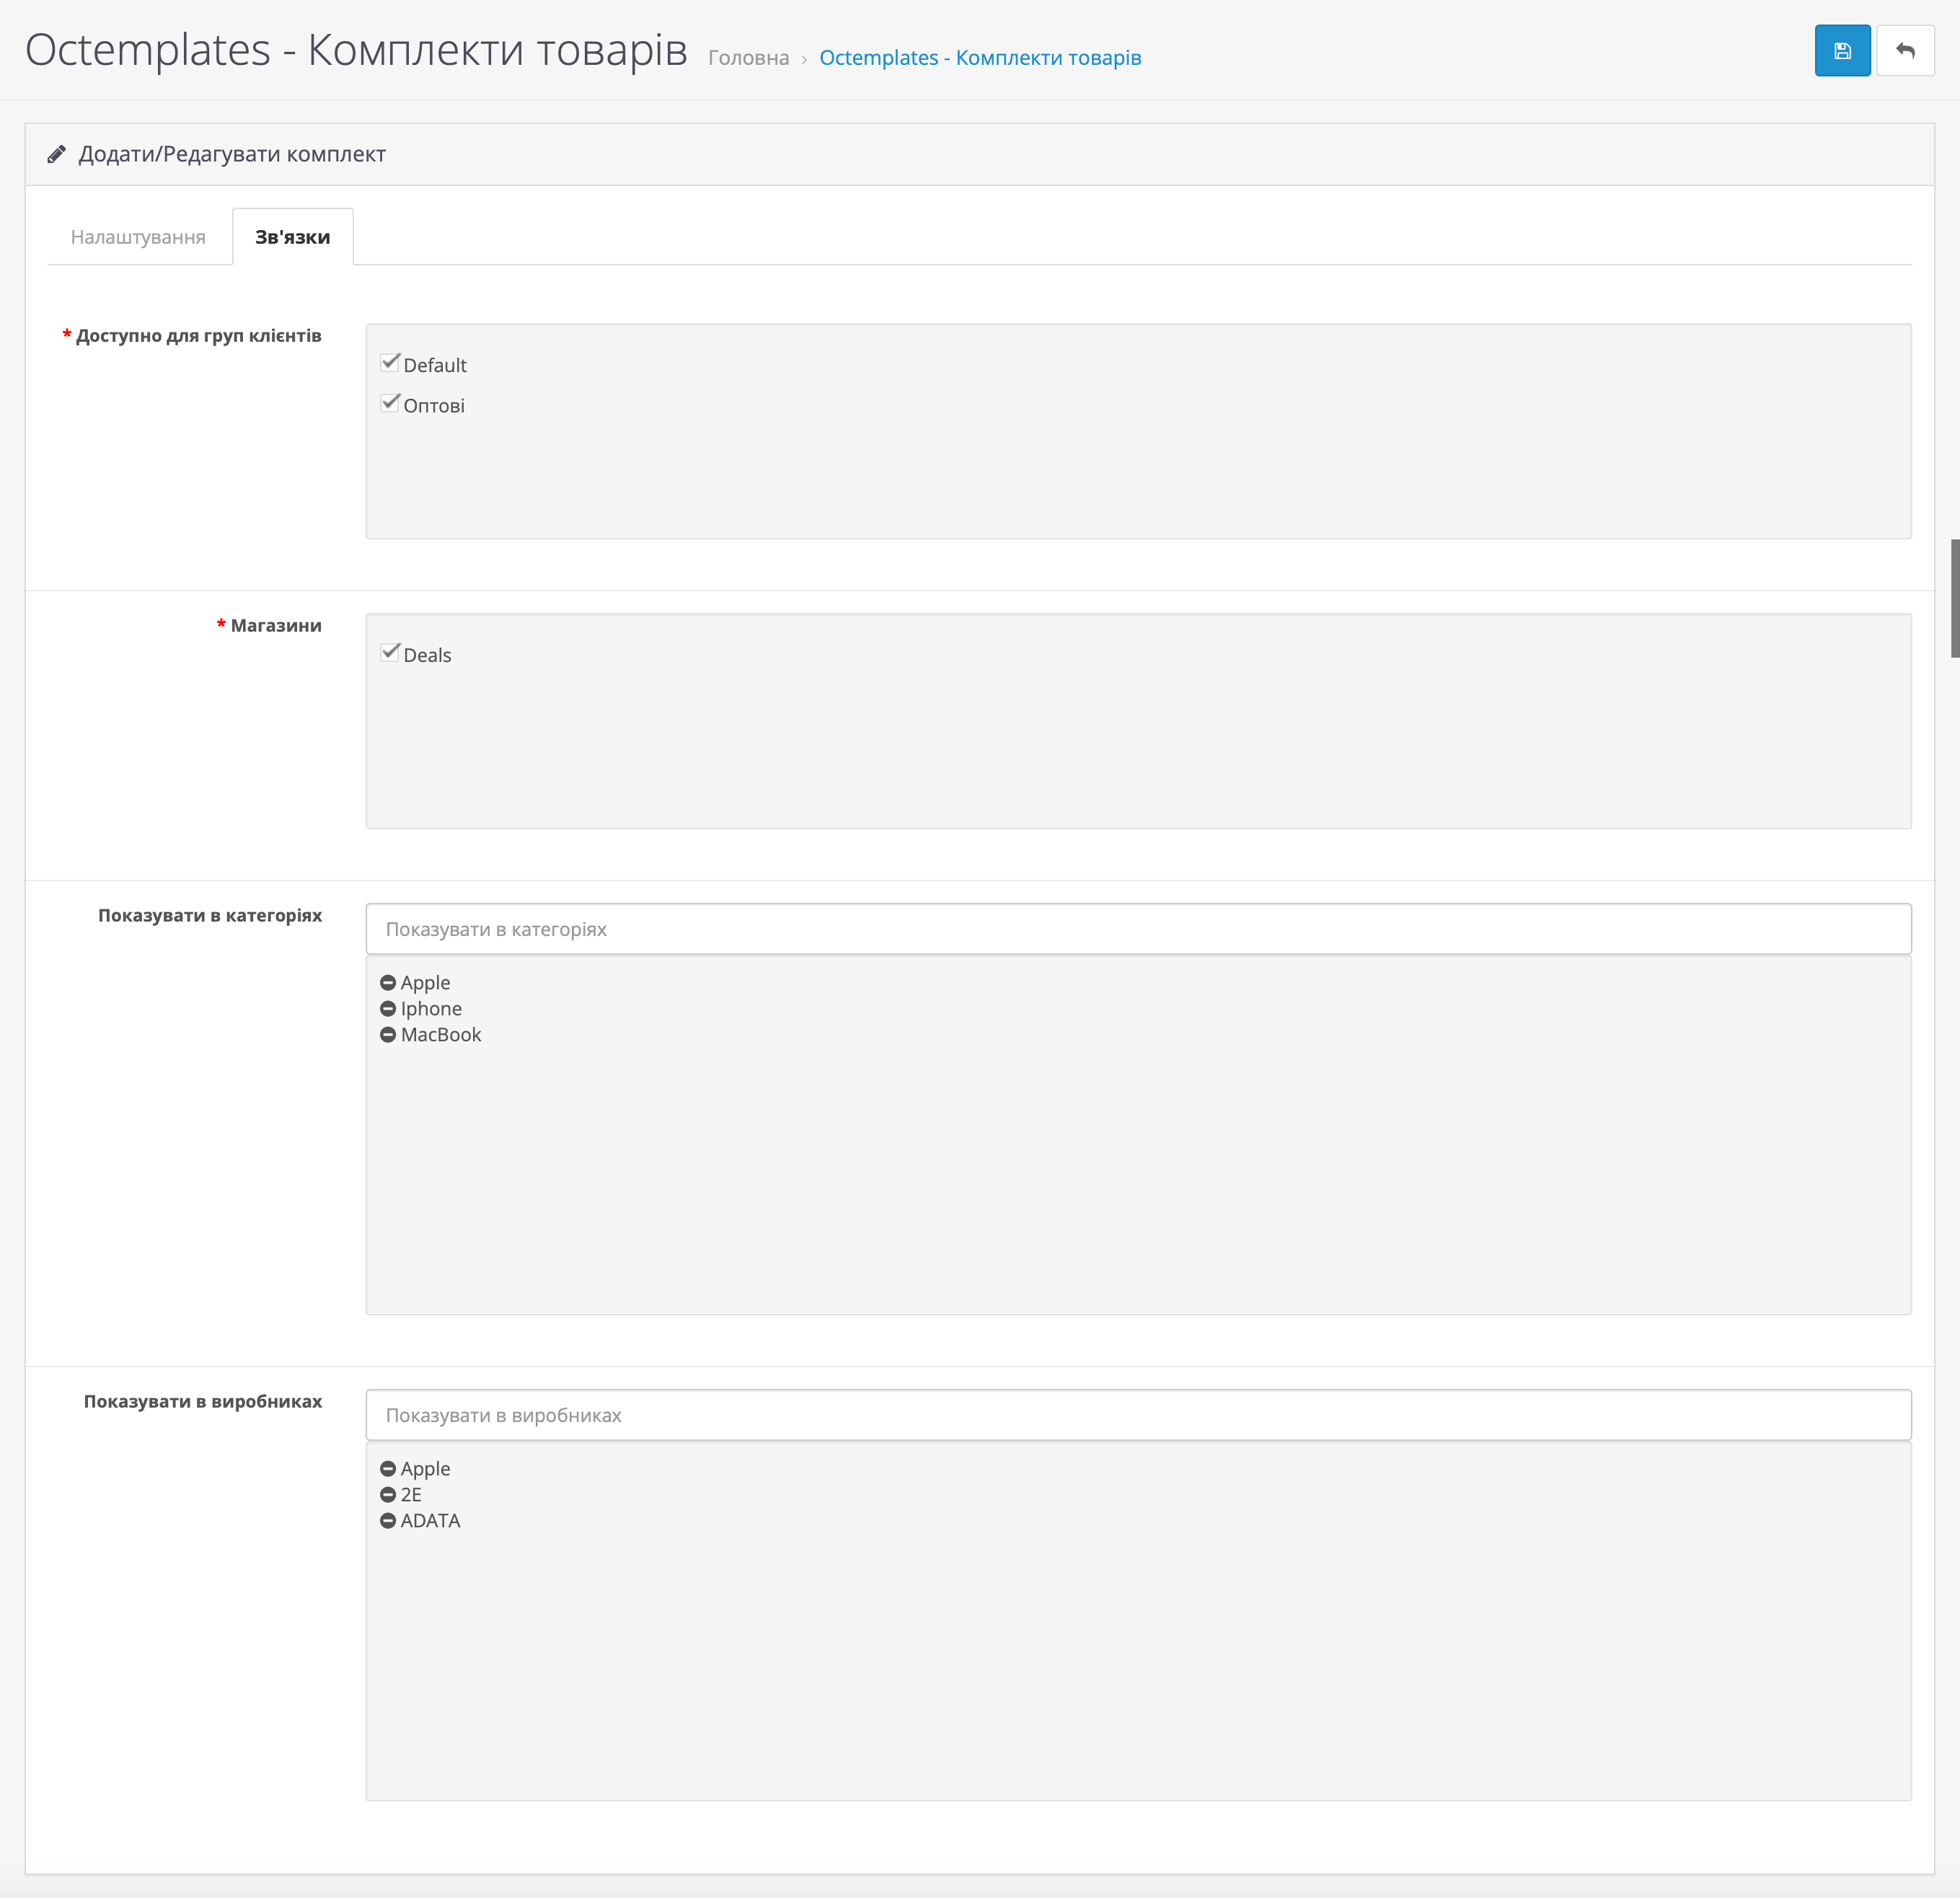Select the Зв'язки tab
This screenshot has height=1898, width=1960.
coord(292,237)
